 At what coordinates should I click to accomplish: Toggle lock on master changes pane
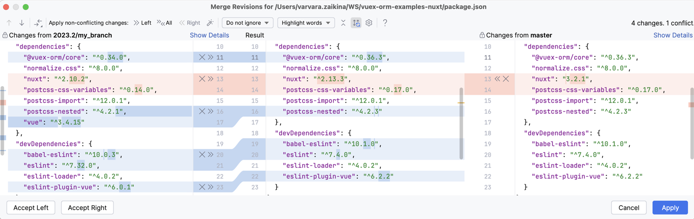(x=482, y=35)
